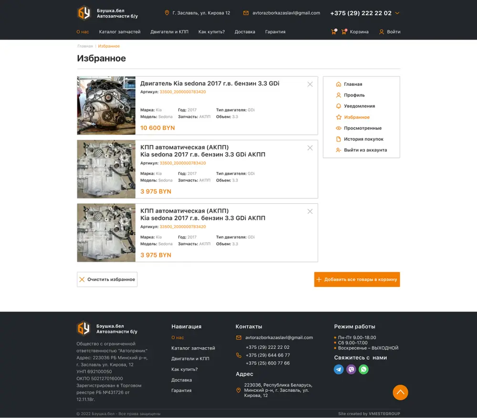Click the footer envelope icon
The image size is (477, 418).
click(239, 338)
